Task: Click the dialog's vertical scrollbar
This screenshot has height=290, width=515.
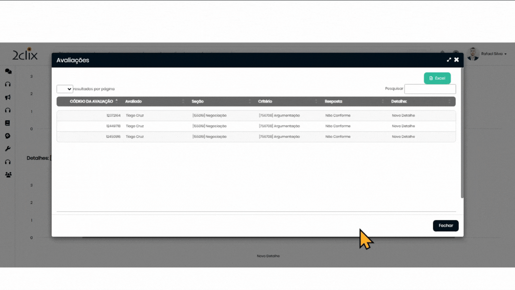Action: click(x=462, y=134)
